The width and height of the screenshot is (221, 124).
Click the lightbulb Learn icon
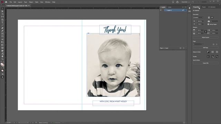(x=173, y=2)
